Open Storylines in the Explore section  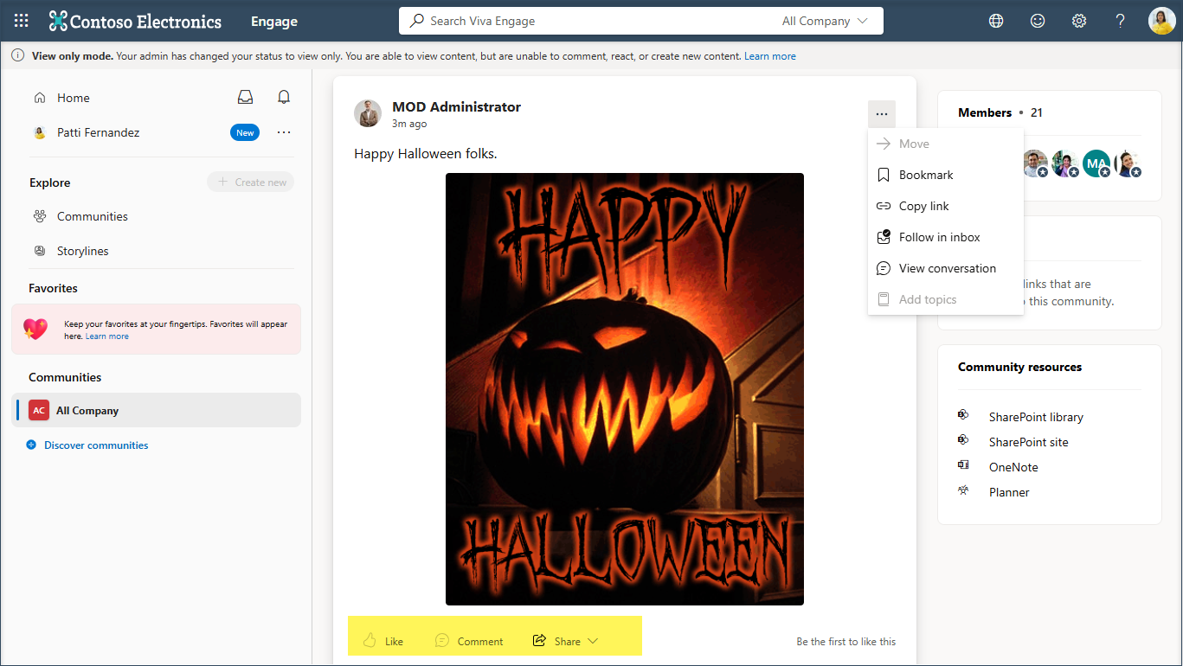click(82, 251)
